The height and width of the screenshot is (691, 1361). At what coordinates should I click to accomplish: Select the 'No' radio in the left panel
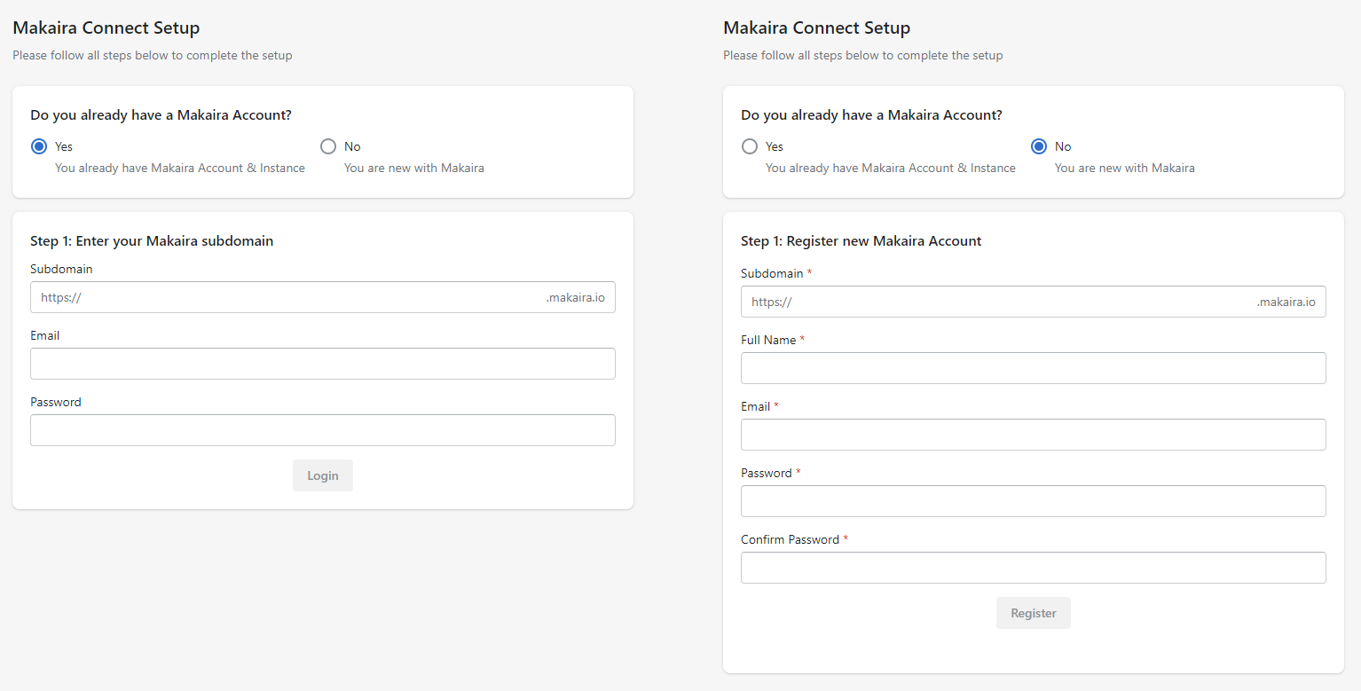[328, 146]
